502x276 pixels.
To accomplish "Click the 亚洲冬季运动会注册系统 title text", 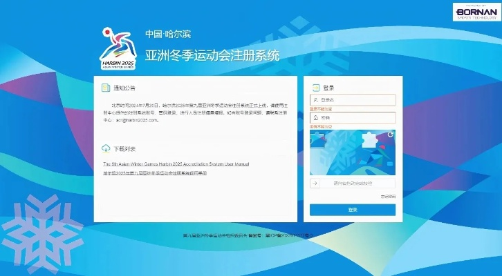I will (212, 55).
